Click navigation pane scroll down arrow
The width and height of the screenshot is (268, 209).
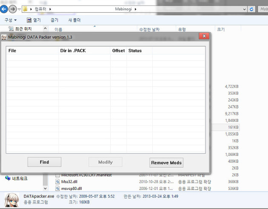[45, 189]
